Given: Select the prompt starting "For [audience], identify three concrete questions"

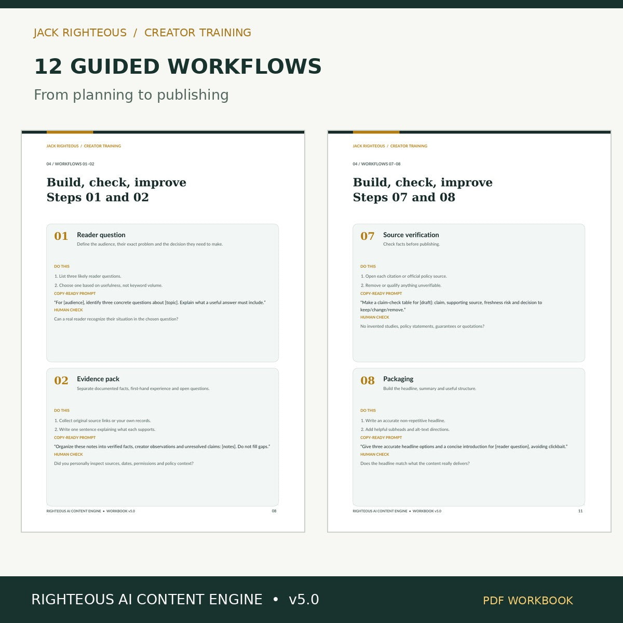Looking at the screenshot, I should 160,302.
